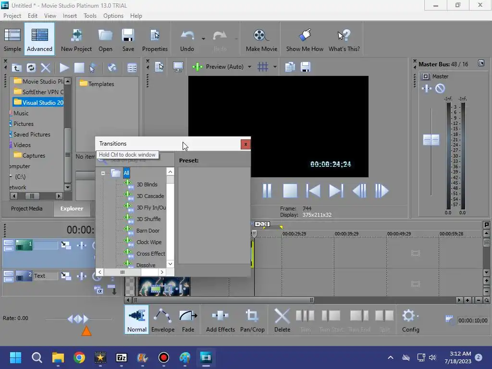The height and width of the screenshot is (369, 492).
Task: Refresh the Explorer file list
Action: tap(31, 67)
